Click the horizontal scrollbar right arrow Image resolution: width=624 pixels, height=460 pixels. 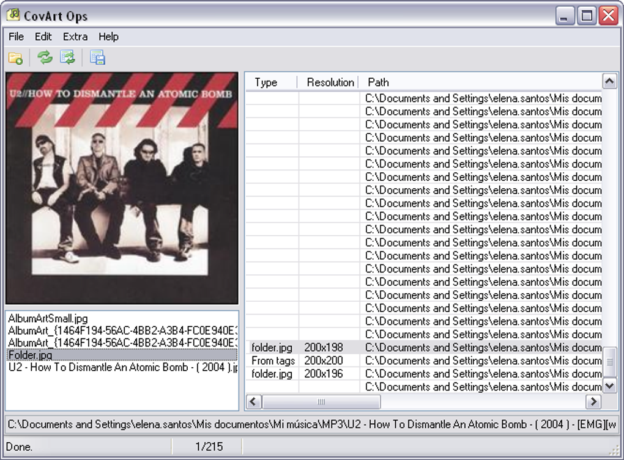pos(593,401)
